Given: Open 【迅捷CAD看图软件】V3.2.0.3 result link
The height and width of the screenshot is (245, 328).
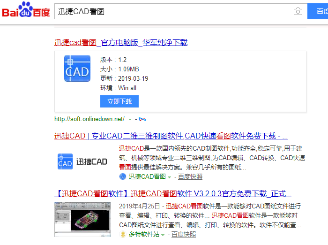Looking at the screenshot, I should point(173,193).
